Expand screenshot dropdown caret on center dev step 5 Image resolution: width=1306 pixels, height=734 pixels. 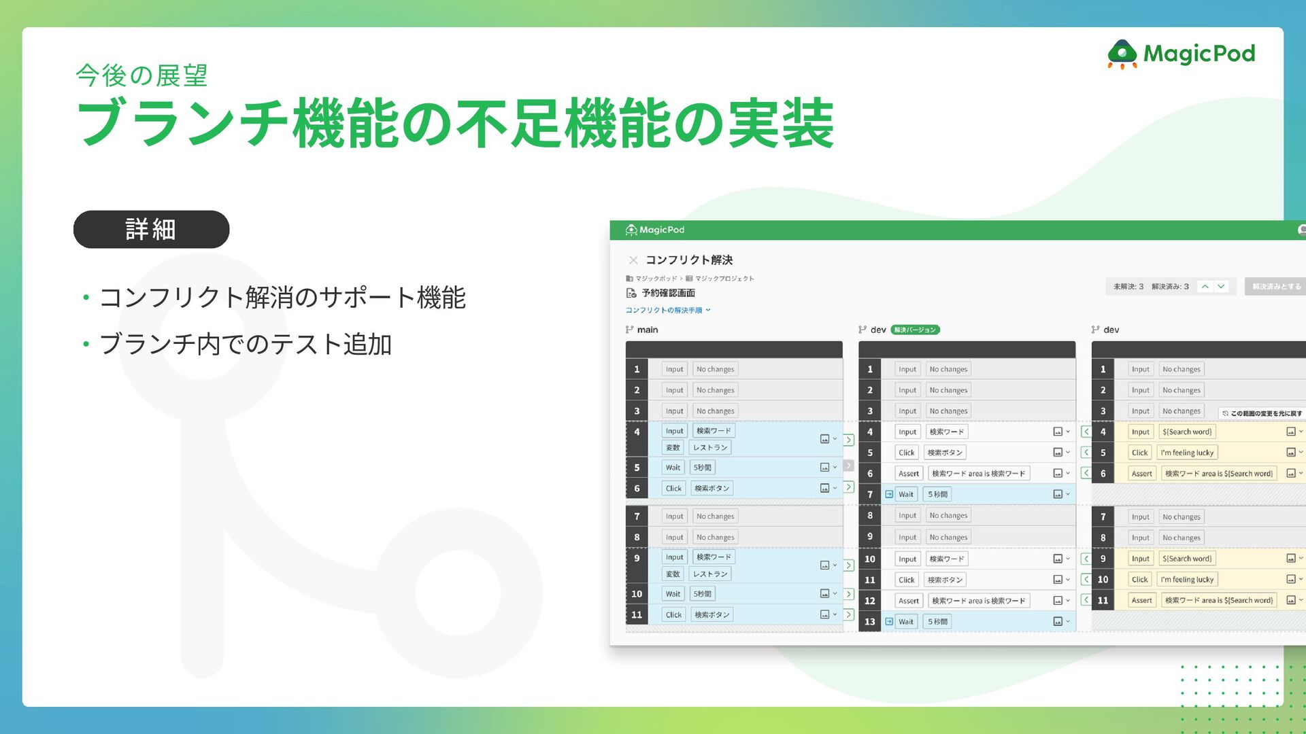[1068, 452]
